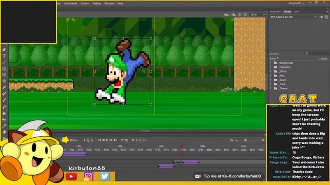Open the Commands menu

70,4
